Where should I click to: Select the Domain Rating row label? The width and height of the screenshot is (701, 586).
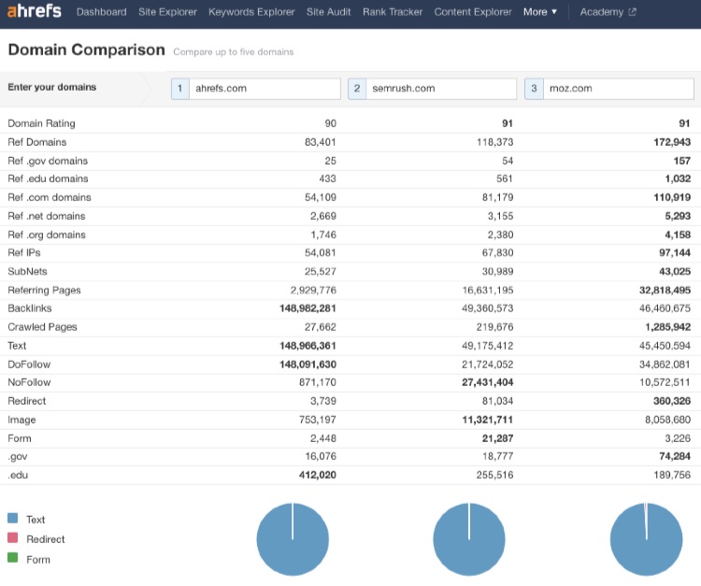pos(41,123)
